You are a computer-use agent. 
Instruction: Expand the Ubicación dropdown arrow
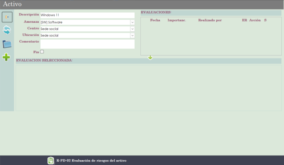[x=133, y=36]
